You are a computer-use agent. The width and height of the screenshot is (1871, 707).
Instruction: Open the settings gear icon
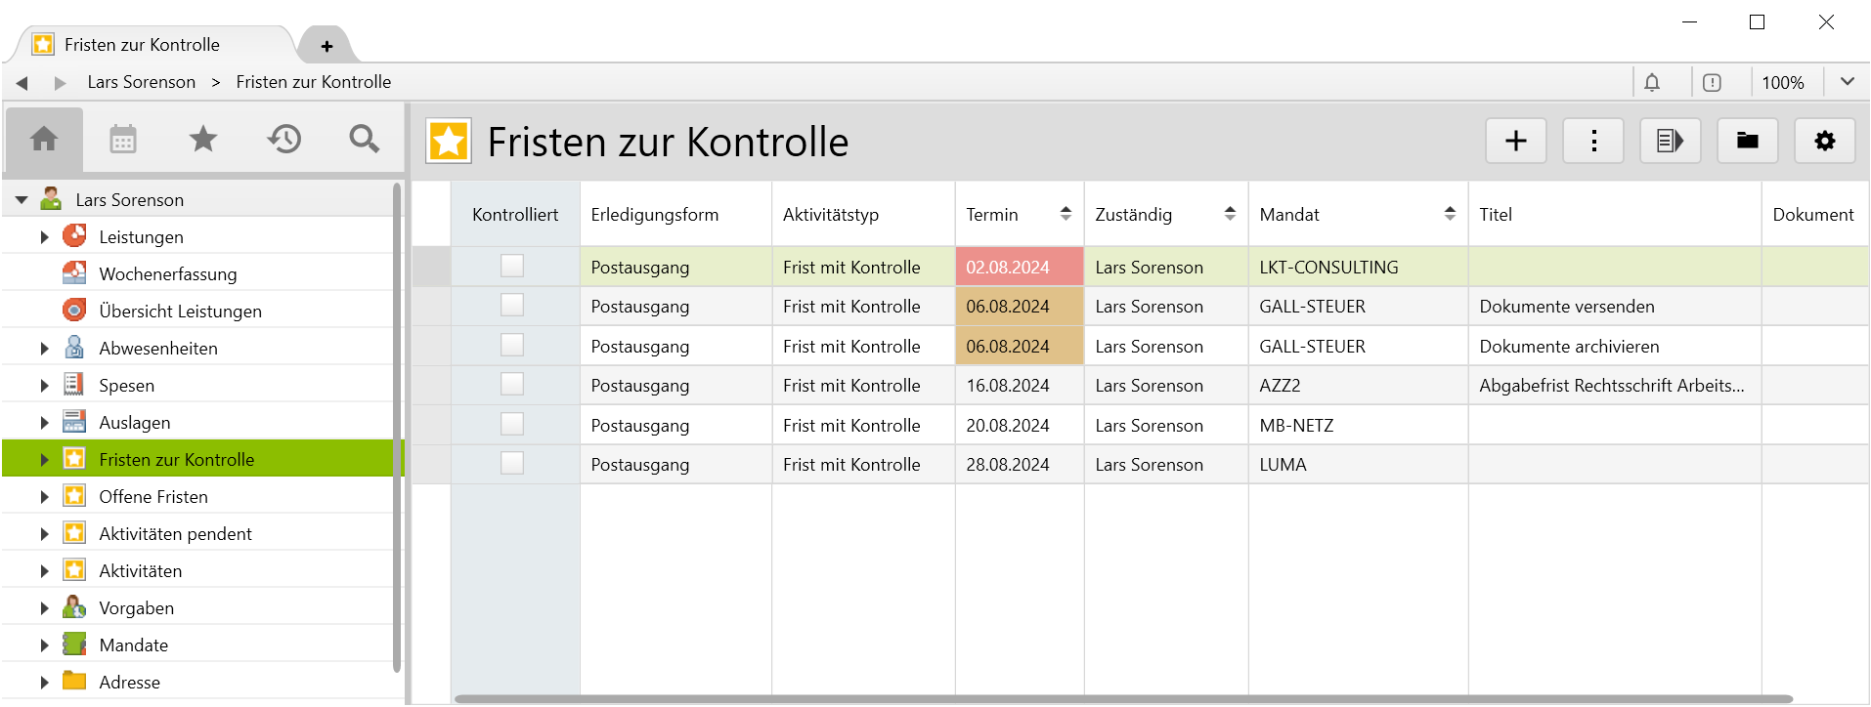(1824, 142)
